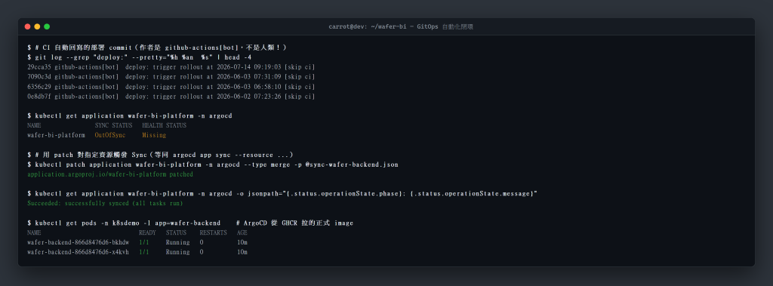Click the '# ArgoCD' GHCR image comment

click(295, 223)
